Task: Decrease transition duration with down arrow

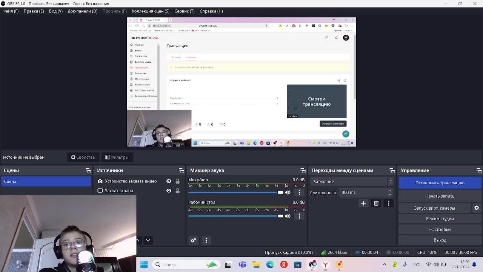Action: (x=390, y=195)
